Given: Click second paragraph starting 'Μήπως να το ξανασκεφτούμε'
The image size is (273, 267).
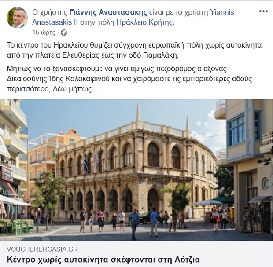Looking at the screenshot, I should click(x=129, y=79).
